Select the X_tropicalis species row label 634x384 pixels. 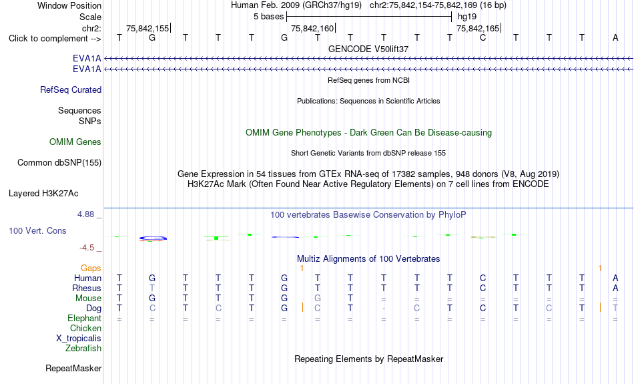tap(79, 339)
